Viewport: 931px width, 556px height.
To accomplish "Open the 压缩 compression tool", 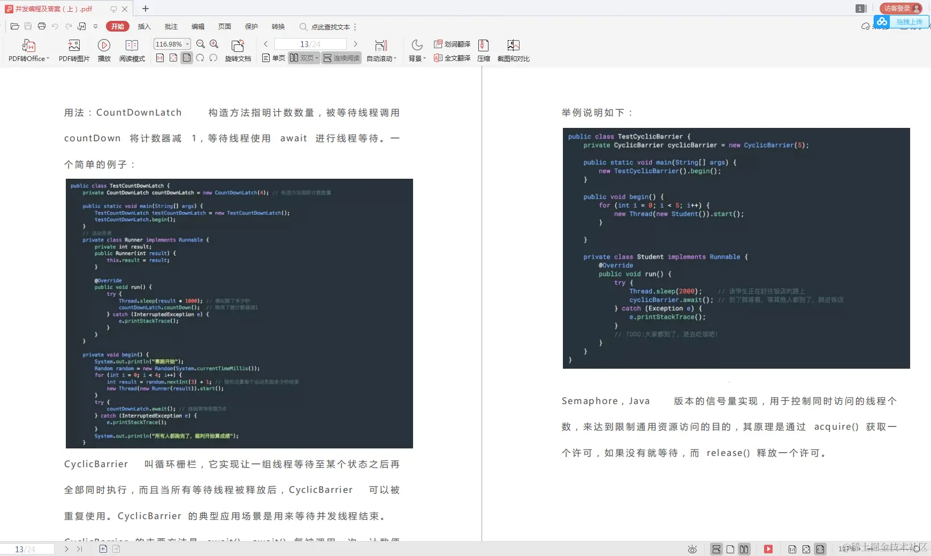I will point(483,50).
